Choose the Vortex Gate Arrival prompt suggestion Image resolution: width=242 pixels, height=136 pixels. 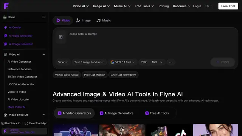67,75
